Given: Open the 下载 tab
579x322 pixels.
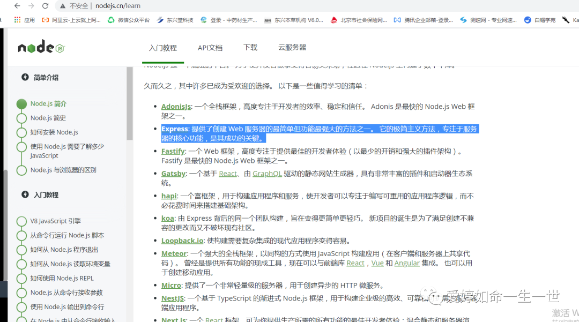Looking at the screenshot, I should point(250,47).
